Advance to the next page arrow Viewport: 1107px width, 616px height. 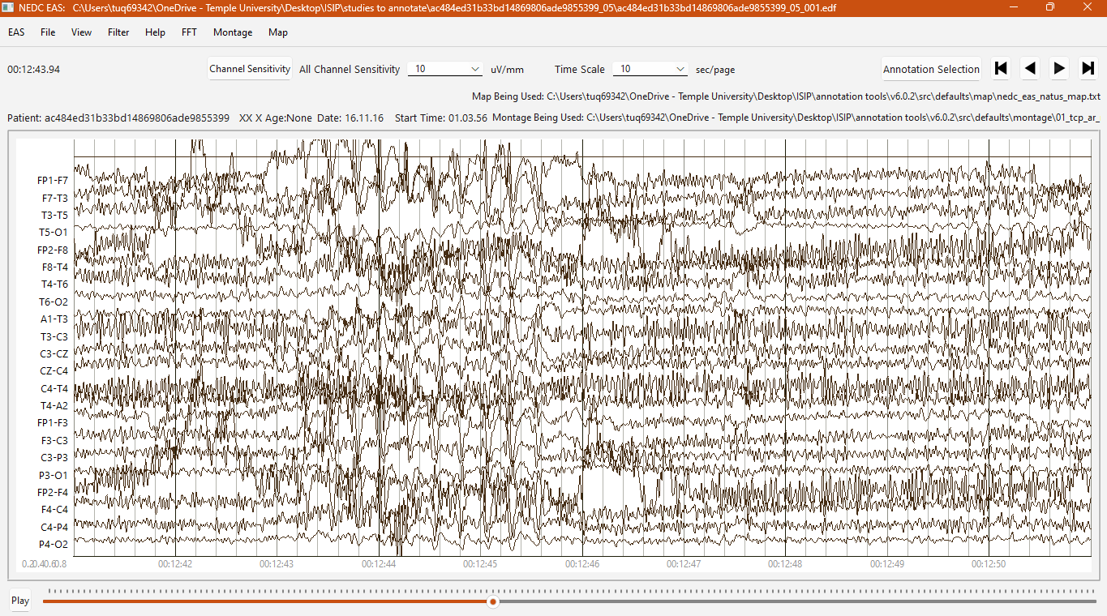coord(1059,69)
